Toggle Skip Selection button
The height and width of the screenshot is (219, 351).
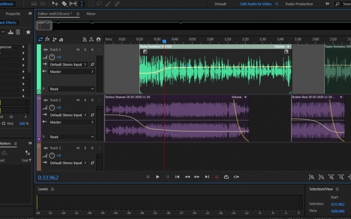pyautogui.click(x=236, y=177)
